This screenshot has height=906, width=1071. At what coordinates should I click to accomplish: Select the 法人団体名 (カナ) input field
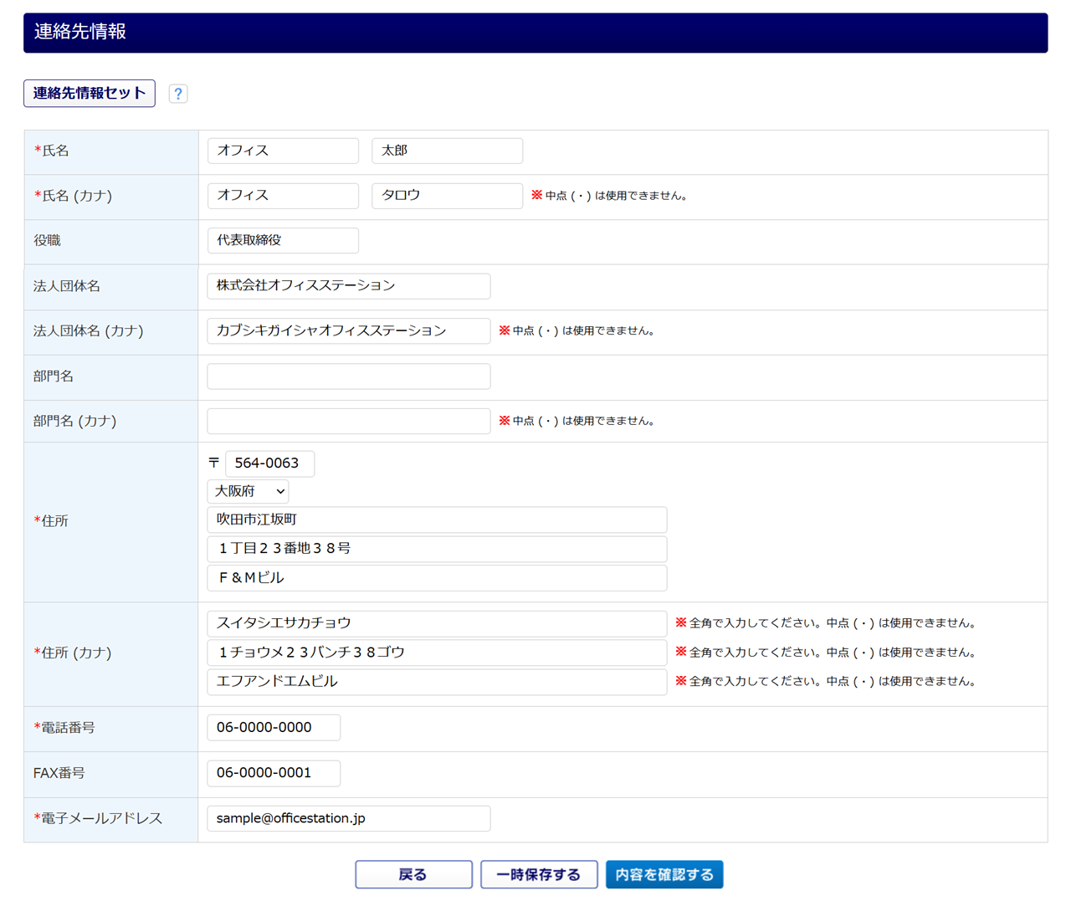point(348,331)
